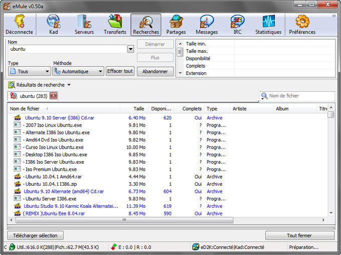Select the Disponibilité filter row
341x255 pixels.
[x=259, y=59]
